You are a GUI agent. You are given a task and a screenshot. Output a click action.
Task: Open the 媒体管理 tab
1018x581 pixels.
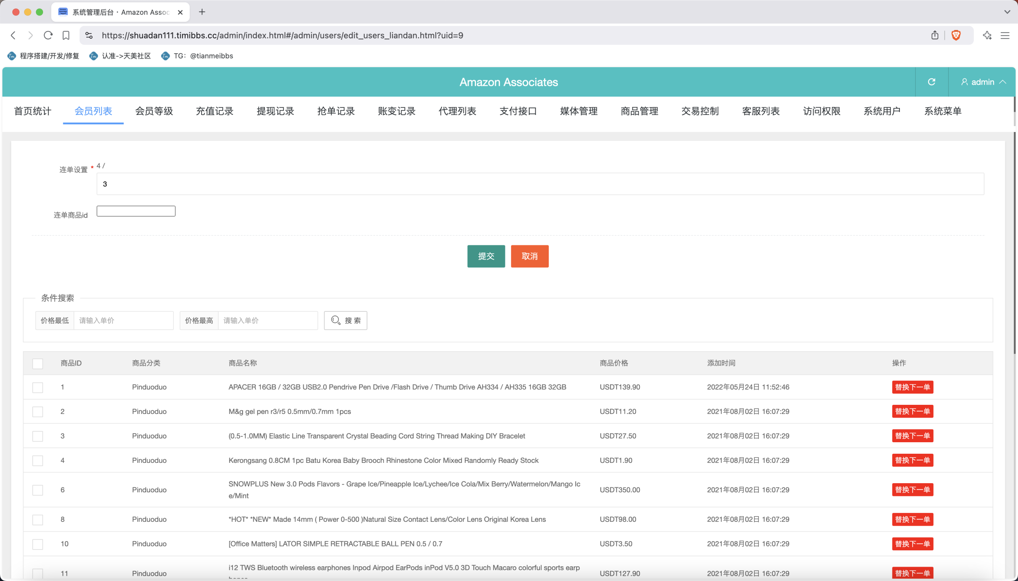pos(579,111)
